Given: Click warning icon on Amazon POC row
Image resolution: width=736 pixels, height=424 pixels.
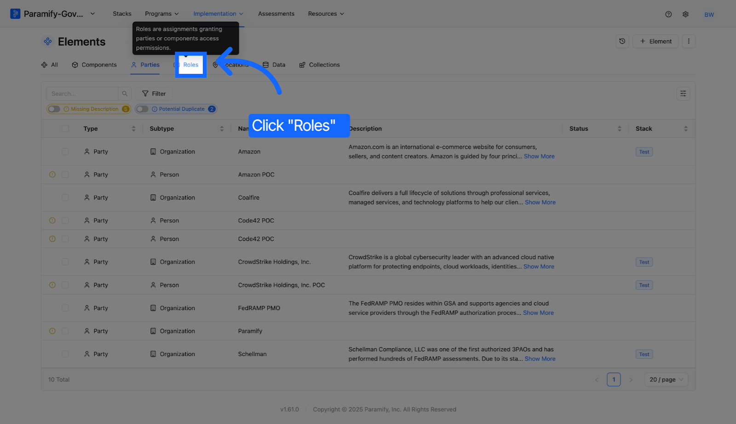Looking at the screenshot, I should point(52,175).
